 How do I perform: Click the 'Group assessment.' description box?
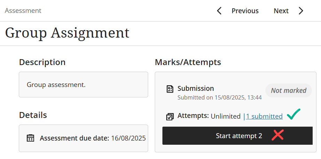[x=83, y=85]
